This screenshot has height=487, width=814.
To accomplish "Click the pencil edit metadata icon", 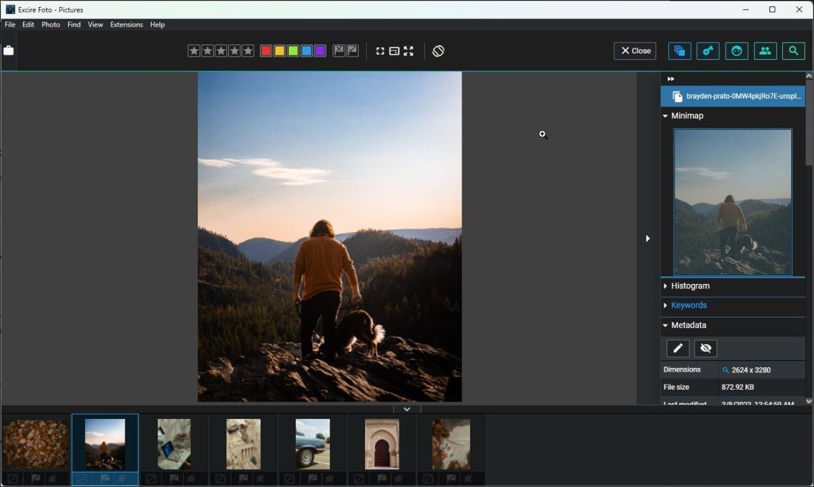I will coord(678,348).
